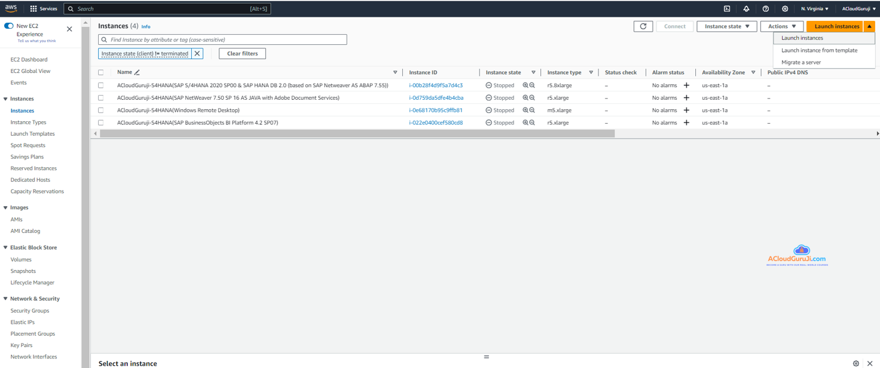Remove the instance state filter tag
This screenshot has height=368, width=880.
tap(197, 54)
